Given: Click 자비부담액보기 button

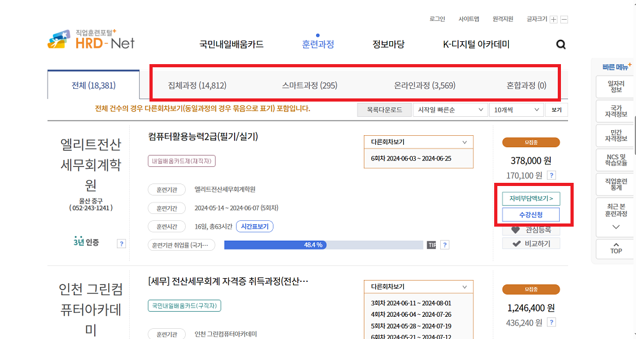Looking at the screenshot, I should [531, 199].
